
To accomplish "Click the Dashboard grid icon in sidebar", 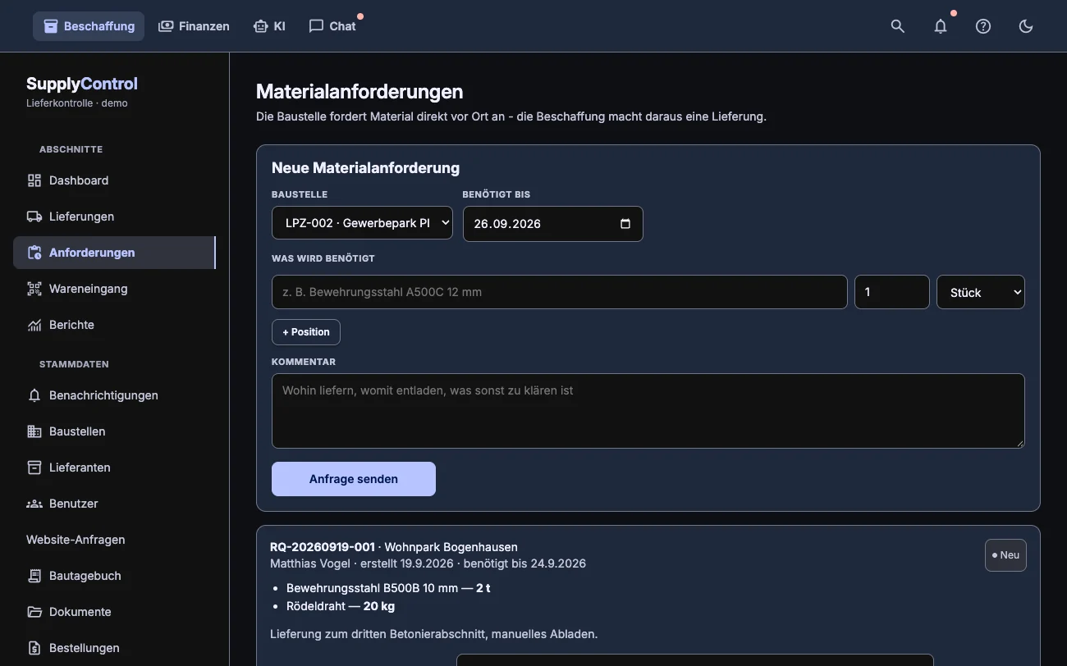I will (x=34, y=180).
